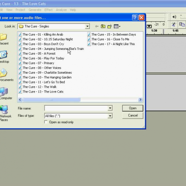Click the Back navigation arrow icon
The height and width of the screenshot is (186, 186).
coord(97,26)
